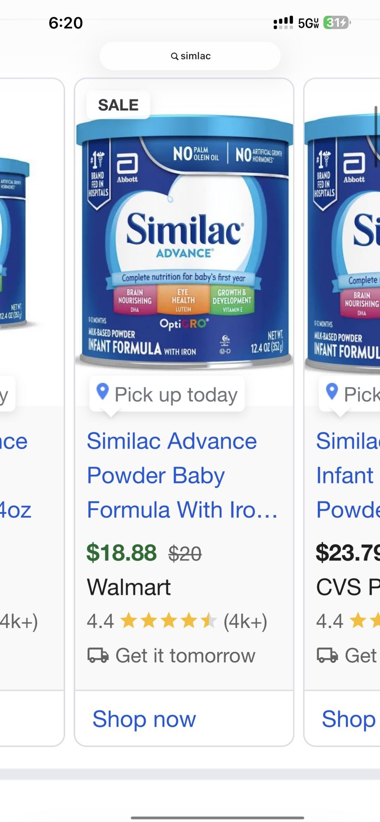Tap the $18.88 sale price
Viewport: 380px width, 822px height.
(122, 552)
